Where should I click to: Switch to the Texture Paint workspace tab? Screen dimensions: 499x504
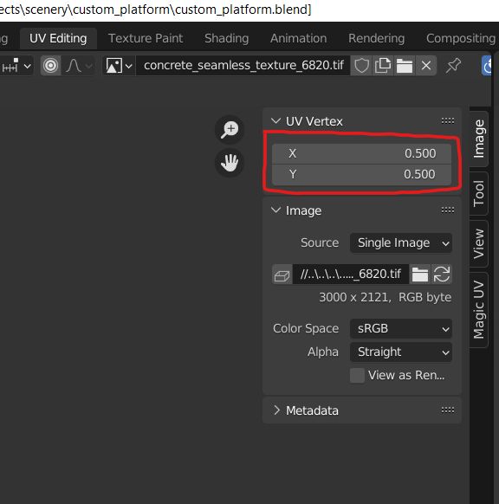point(146,38)
